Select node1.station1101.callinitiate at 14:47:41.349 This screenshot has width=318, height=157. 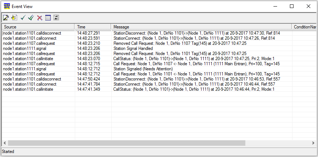click(x=28, y=89)
